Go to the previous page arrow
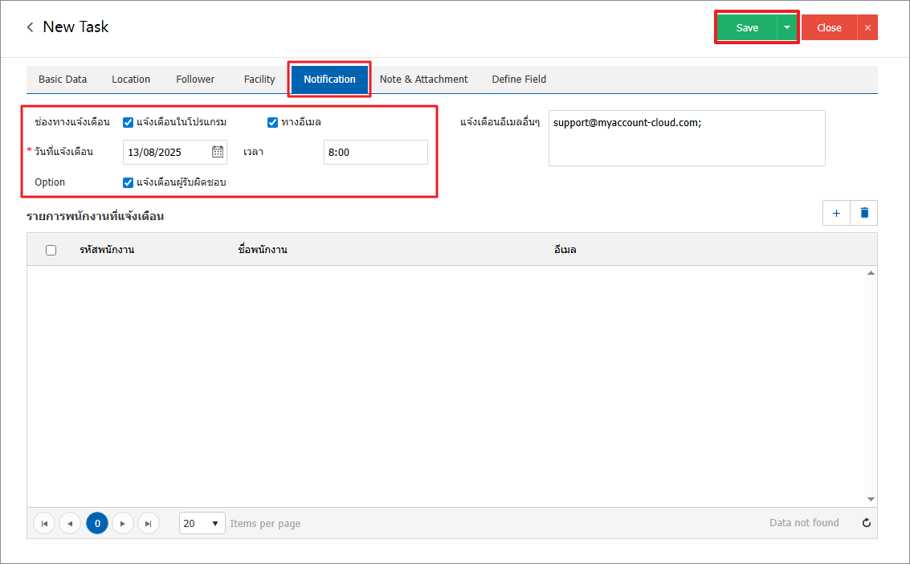910x564 pixels. click(x=70, y=524)
